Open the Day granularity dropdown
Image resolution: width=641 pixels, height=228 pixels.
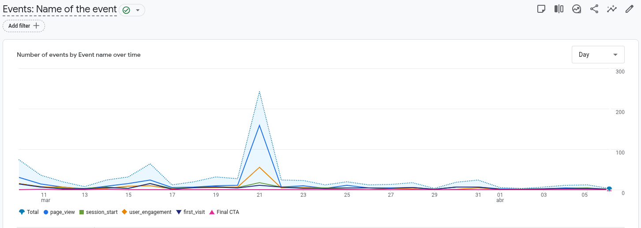point(598,55)
